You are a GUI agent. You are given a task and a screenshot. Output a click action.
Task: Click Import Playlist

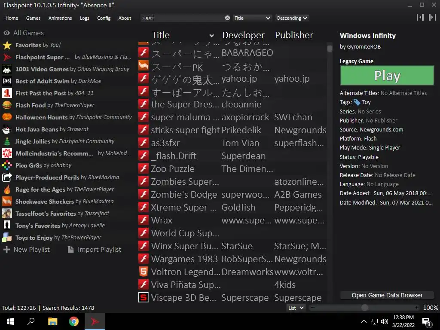pos(95,250)
